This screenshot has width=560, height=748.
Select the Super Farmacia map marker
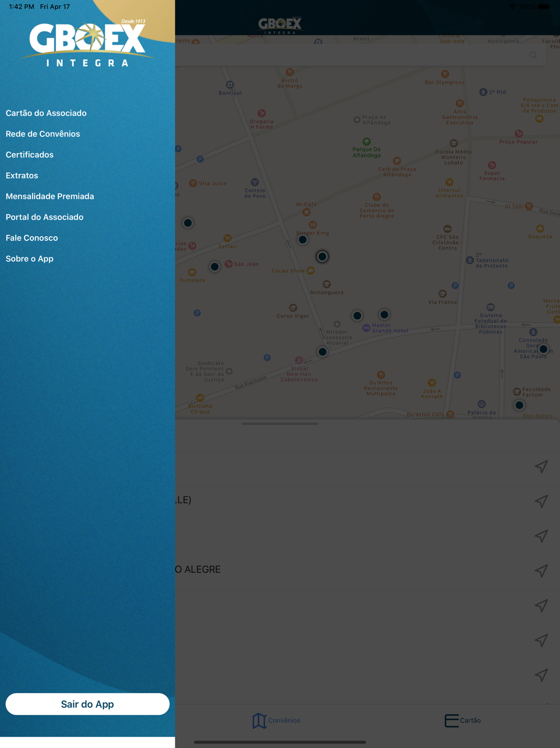point(492,165)
